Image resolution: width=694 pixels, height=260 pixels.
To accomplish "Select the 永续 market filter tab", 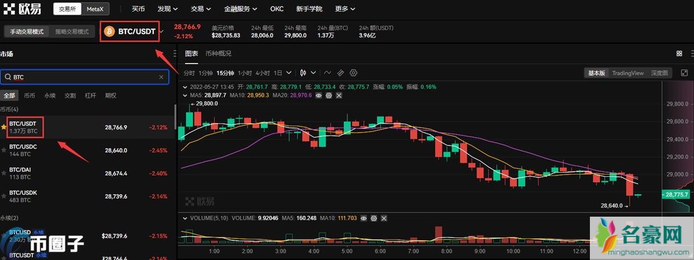I will 50,95.
